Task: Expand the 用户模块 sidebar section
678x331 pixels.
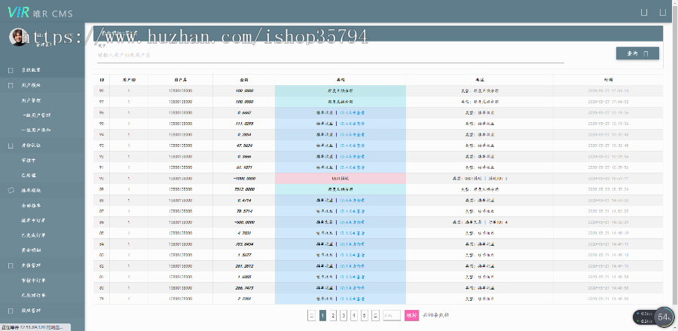Action: 32,85
